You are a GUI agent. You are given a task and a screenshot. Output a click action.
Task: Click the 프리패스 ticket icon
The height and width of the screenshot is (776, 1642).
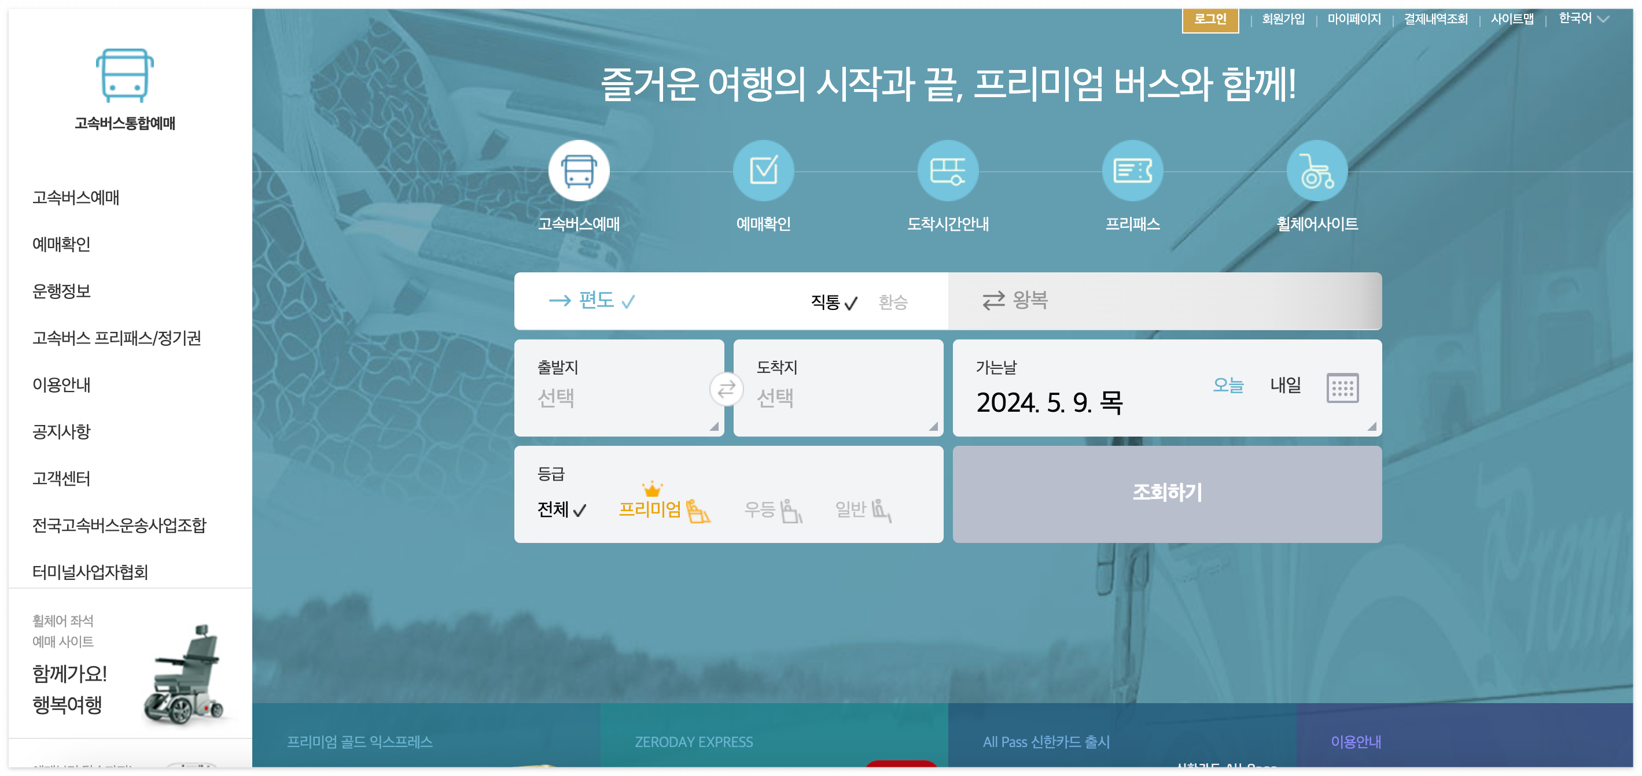coord(1132,170)
